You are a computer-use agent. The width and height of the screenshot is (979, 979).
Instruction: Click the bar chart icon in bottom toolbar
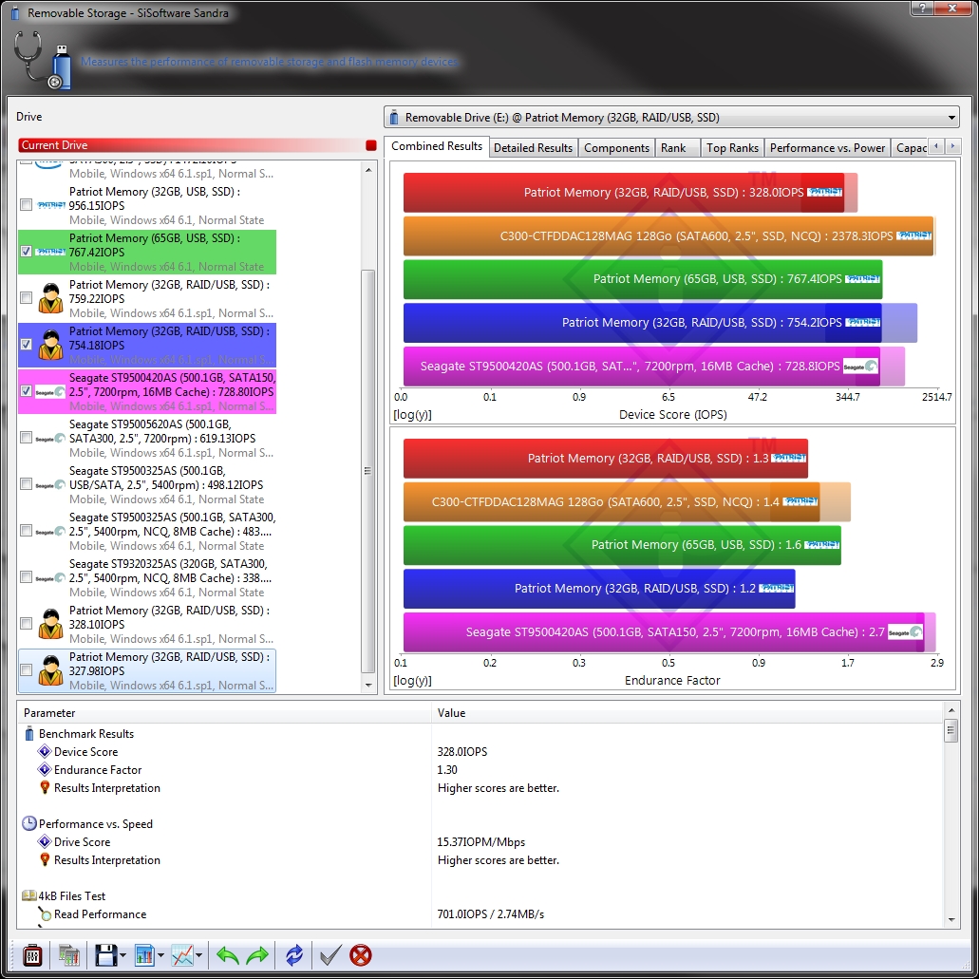(x=144, y=955)
